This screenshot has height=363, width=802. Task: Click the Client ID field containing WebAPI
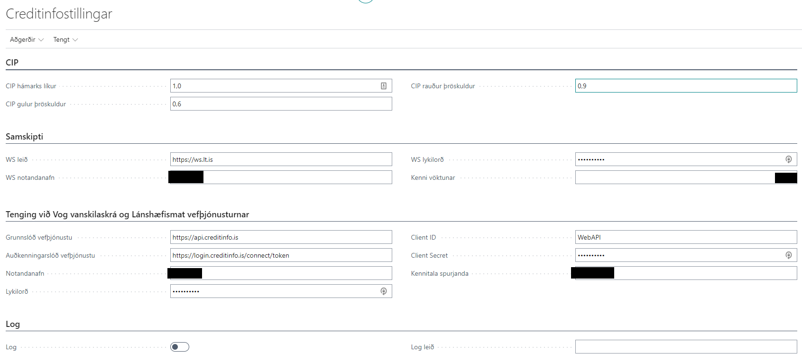click(x=685, y=237)
